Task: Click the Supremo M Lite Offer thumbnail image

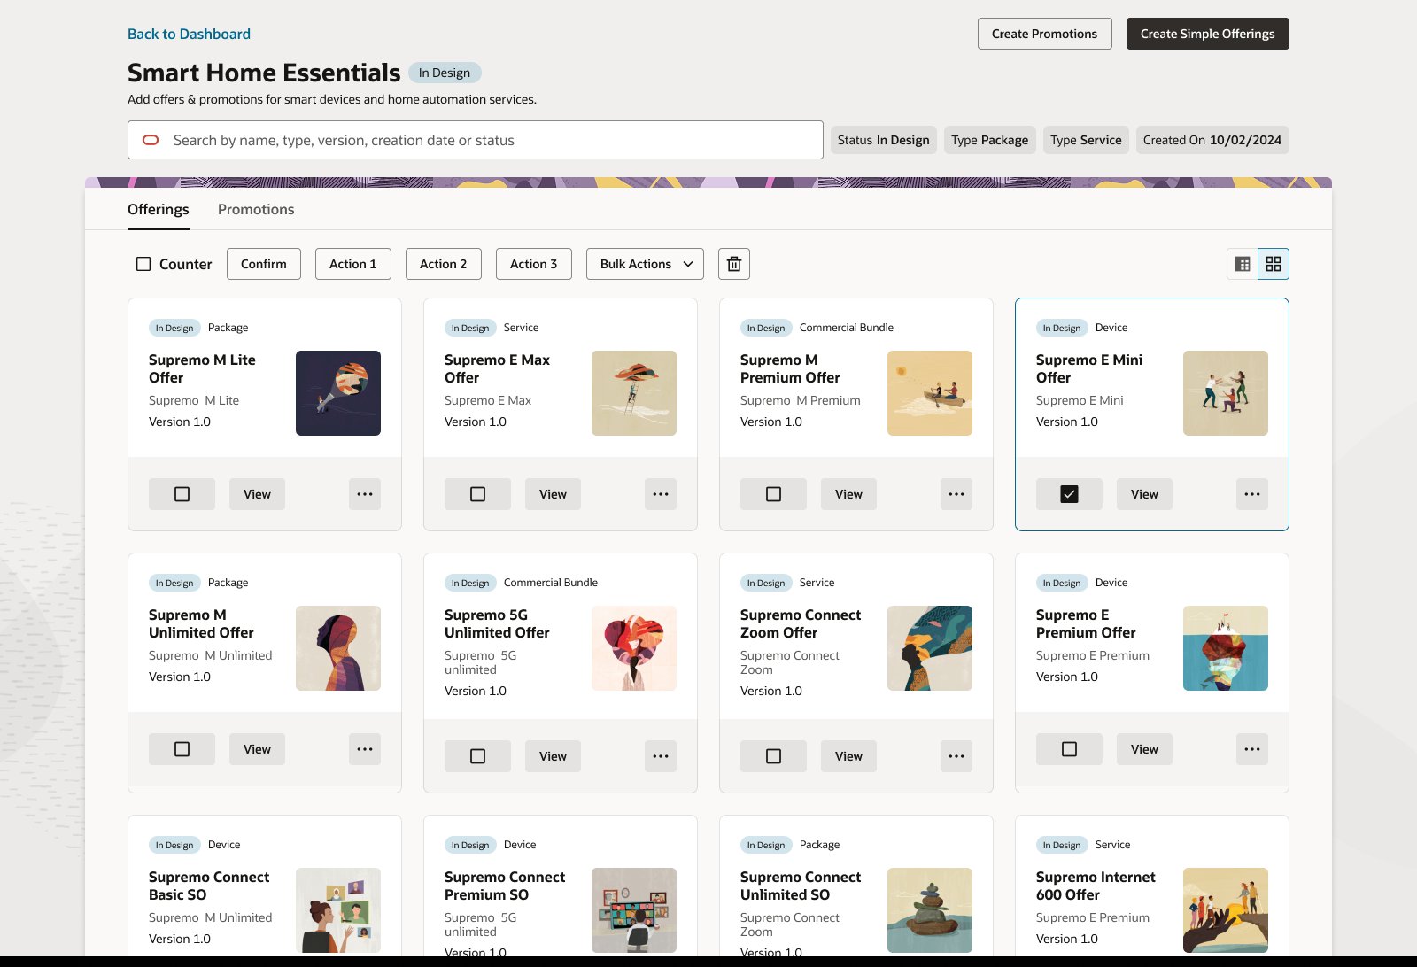Action: (338, 393)
